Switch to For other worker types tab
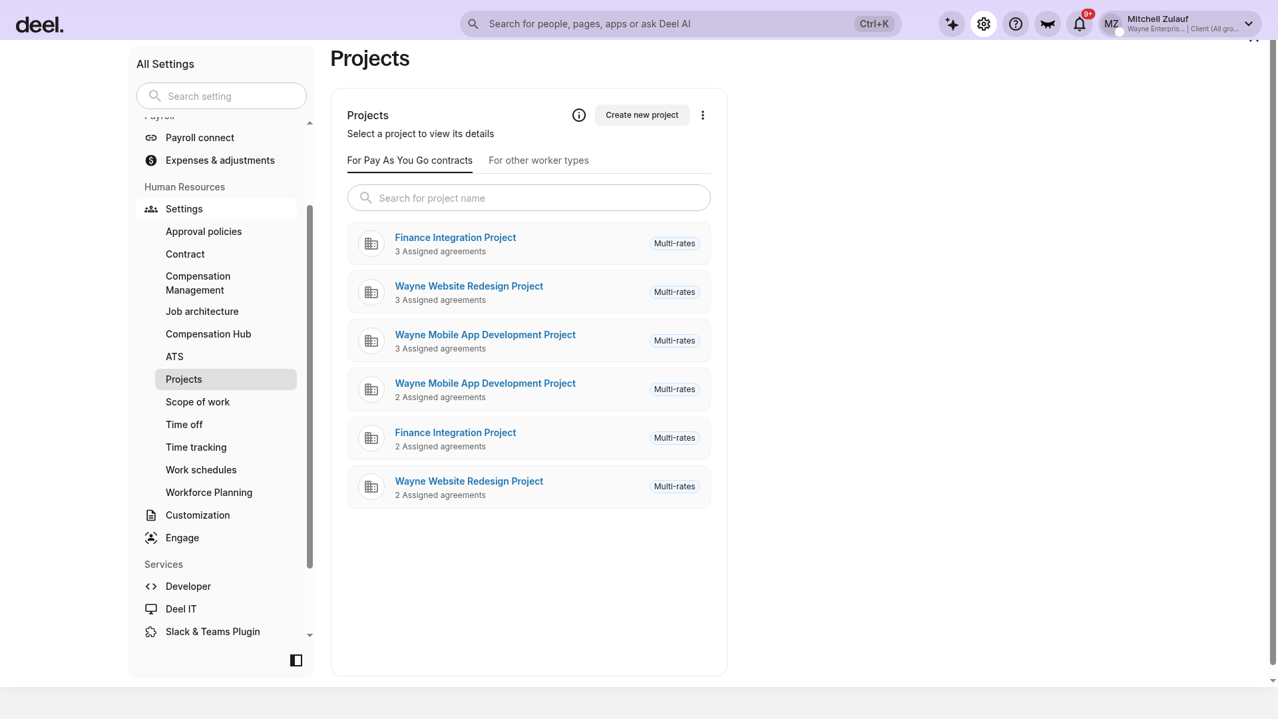The image size is (1278, 719). click(538, 160)
